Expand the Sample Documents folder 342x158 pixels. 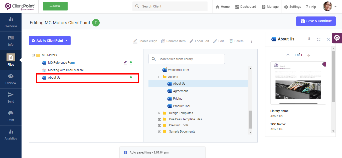pyautogui.click(x=159, y=132)
